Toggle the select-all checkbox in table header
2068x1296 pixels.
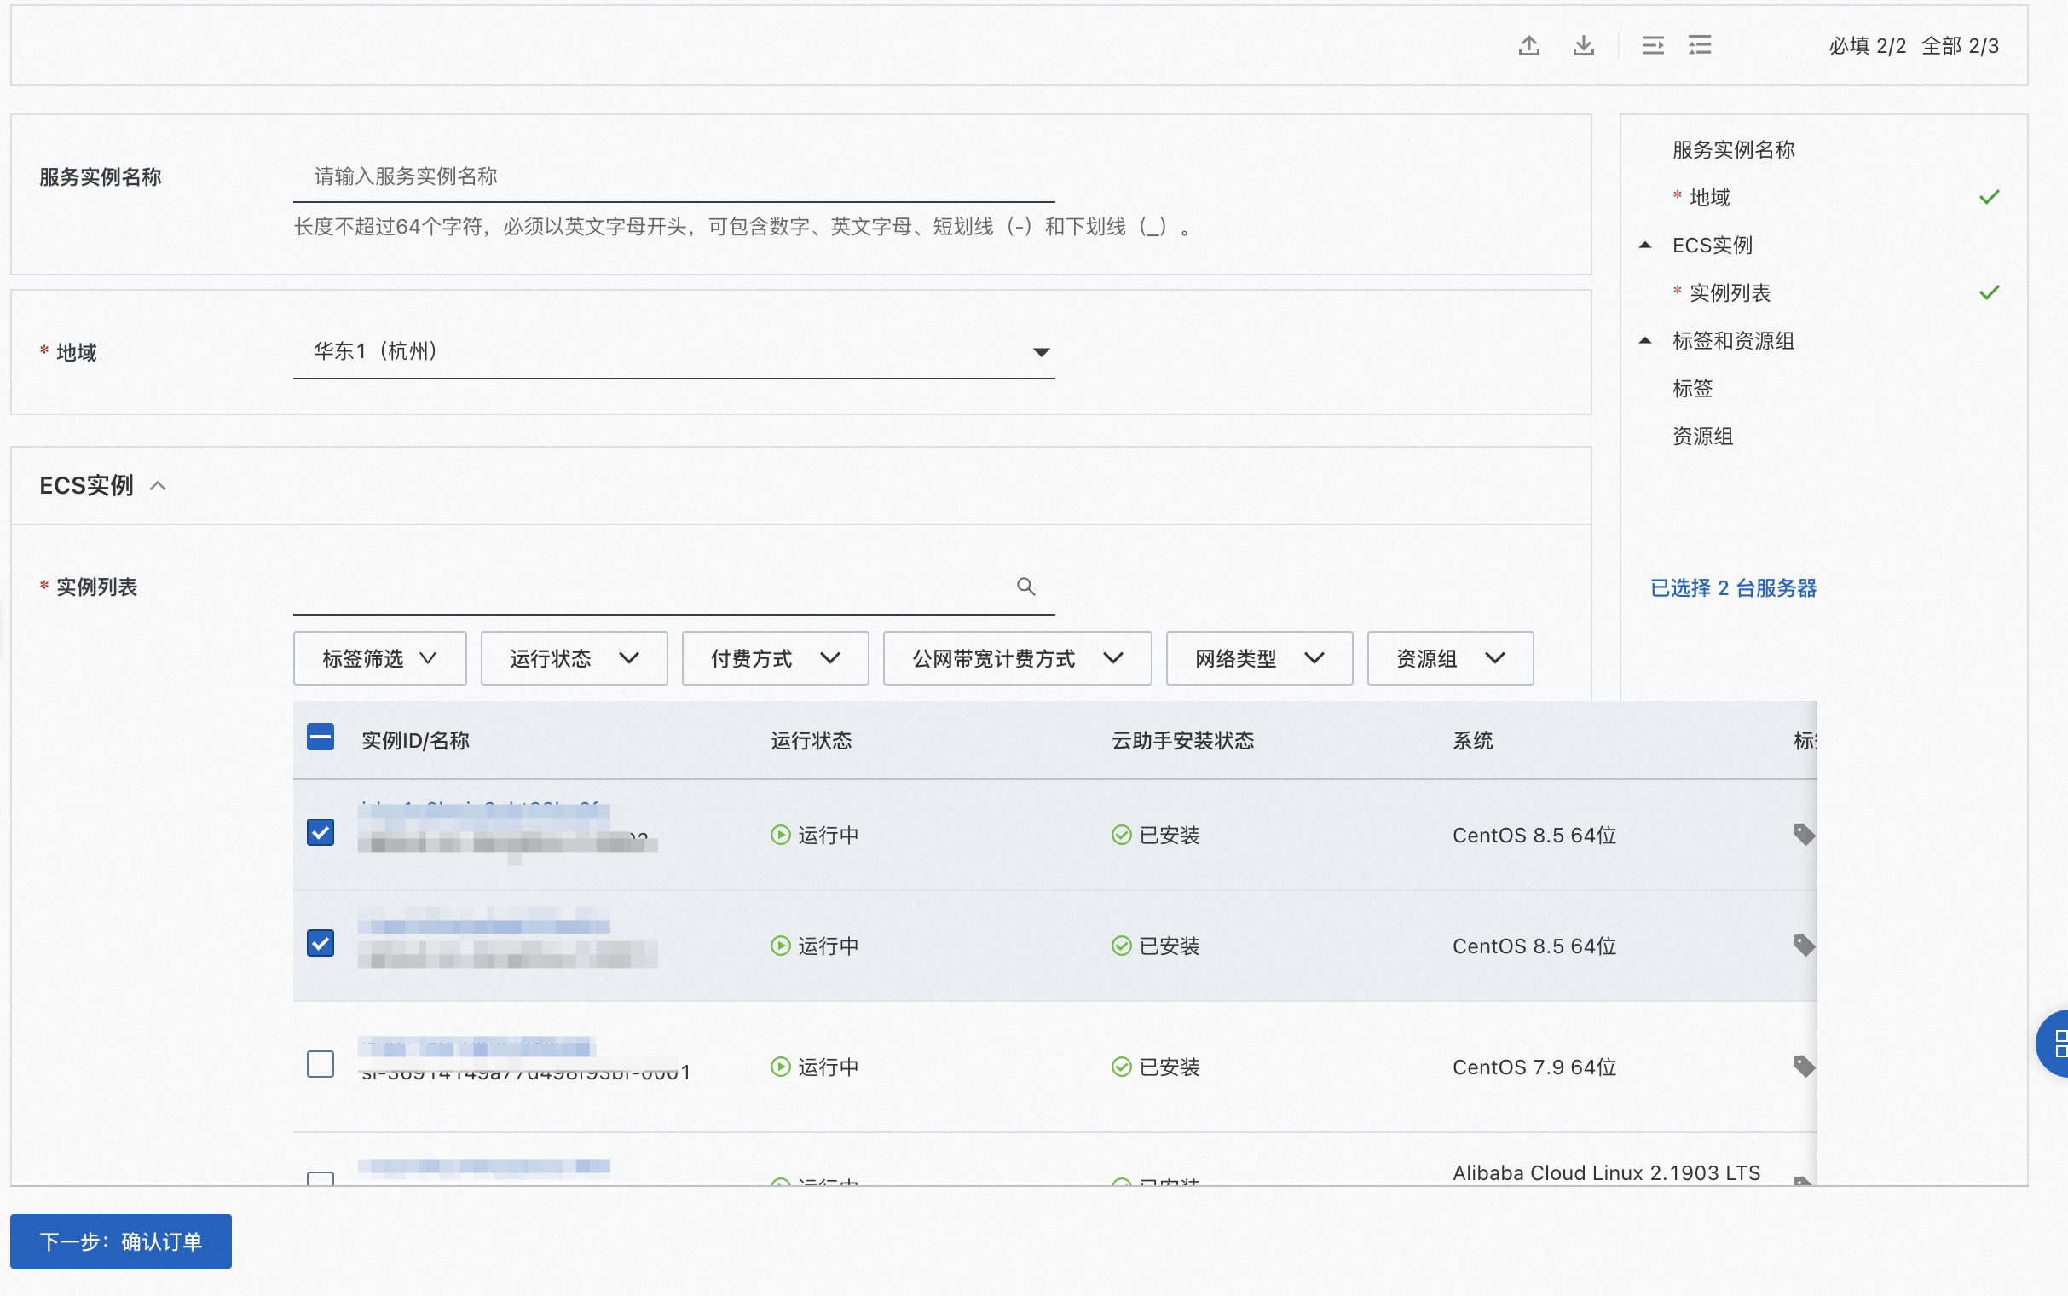coord(321,738)
